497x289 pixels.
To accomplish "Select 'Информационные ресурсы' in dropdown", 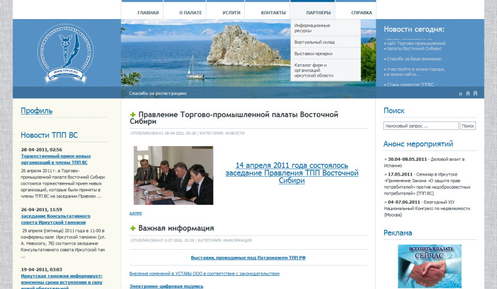I will [312, 28].
